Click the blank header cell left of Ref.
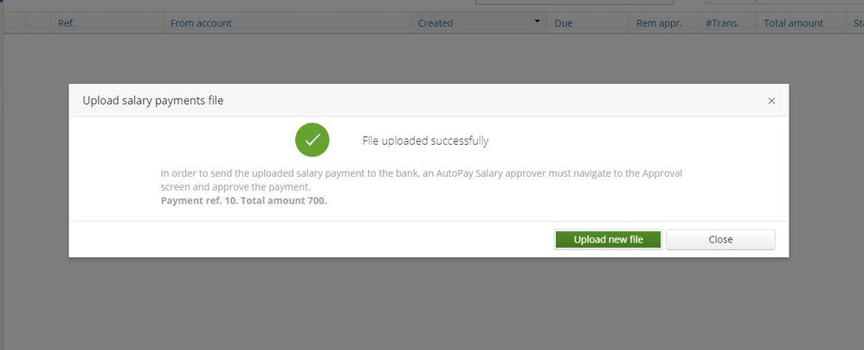 [x=39, y=23]
